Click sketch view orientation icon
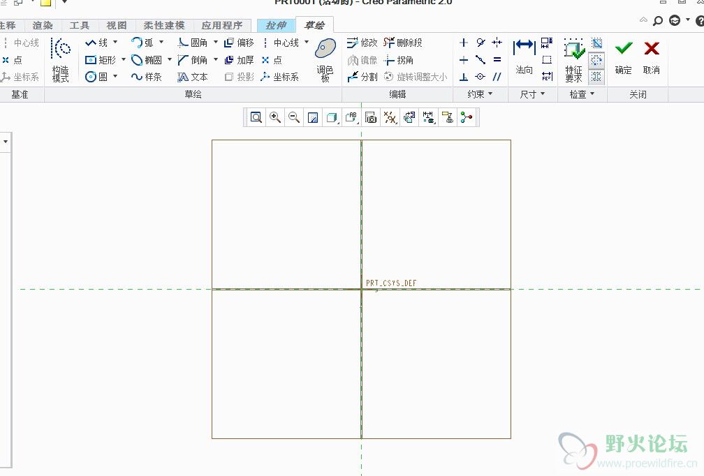 coord(409,117)
